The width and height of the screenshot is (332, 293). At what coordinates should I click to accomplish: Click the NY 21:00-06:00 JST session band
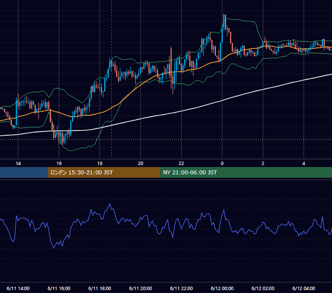coord(246,172)
